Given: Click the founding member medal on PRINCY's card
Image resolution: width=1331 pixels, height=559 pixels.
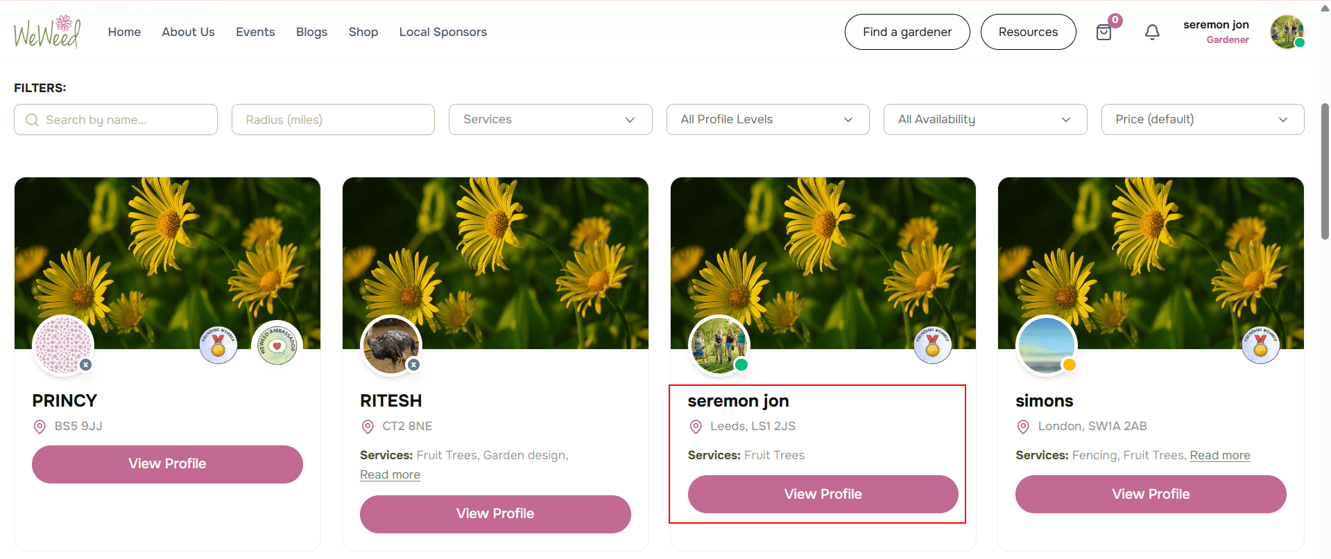Looking at the screenshot, I should [218, 344].
